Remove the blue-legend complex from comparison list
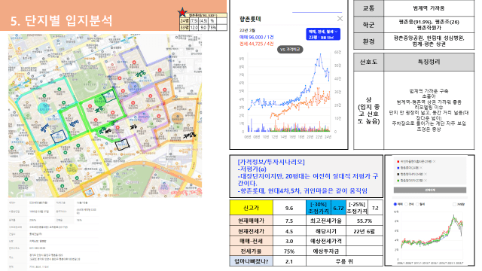 point(421,168)
